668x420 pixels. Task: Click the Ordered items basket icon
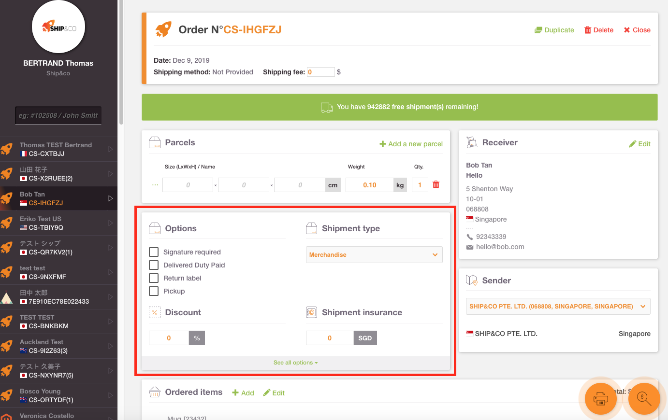click(x=155, y=392)
